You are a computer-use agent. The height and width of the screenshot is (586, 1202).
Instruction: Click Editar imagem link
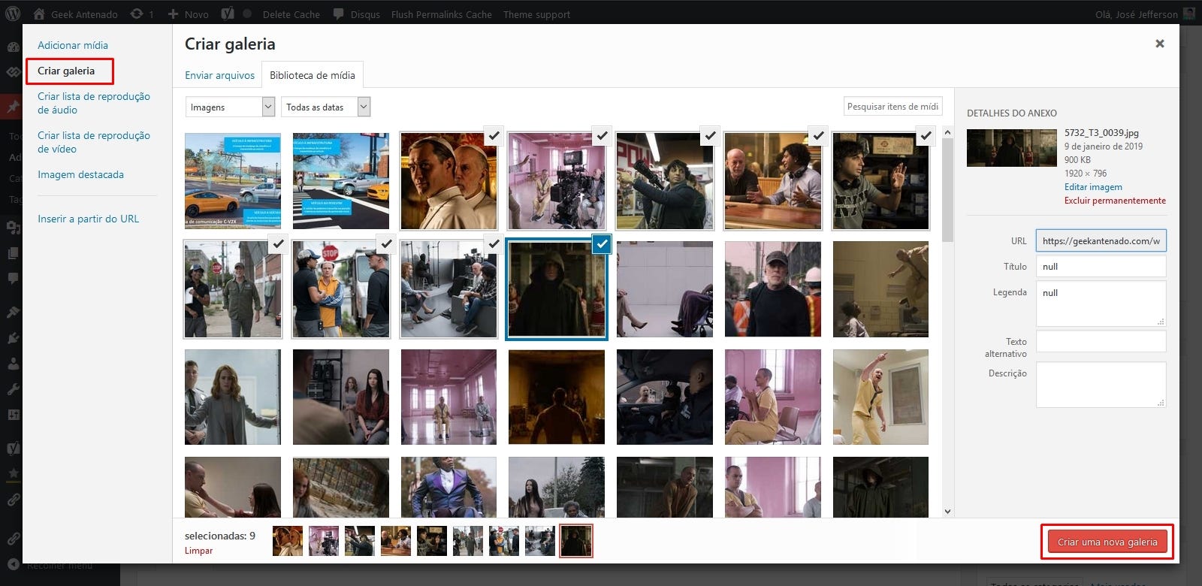coord(1093,187)
